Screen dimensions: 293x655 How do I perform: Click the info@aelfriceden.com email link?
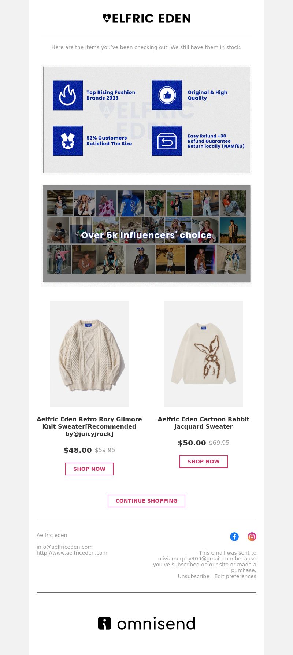[x=64, y=547]
